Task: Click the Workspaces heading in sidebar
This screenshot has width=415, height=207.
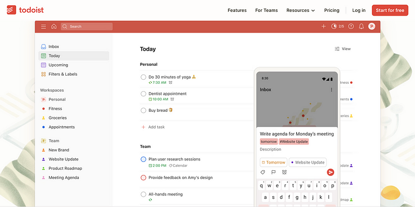Action: pyautogui.click(x=52, y=90)
